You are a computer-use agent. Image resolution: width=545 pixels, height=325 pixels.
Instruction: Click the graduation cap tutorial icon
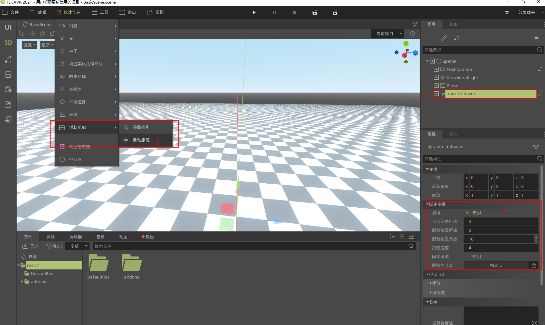point(507,12)
